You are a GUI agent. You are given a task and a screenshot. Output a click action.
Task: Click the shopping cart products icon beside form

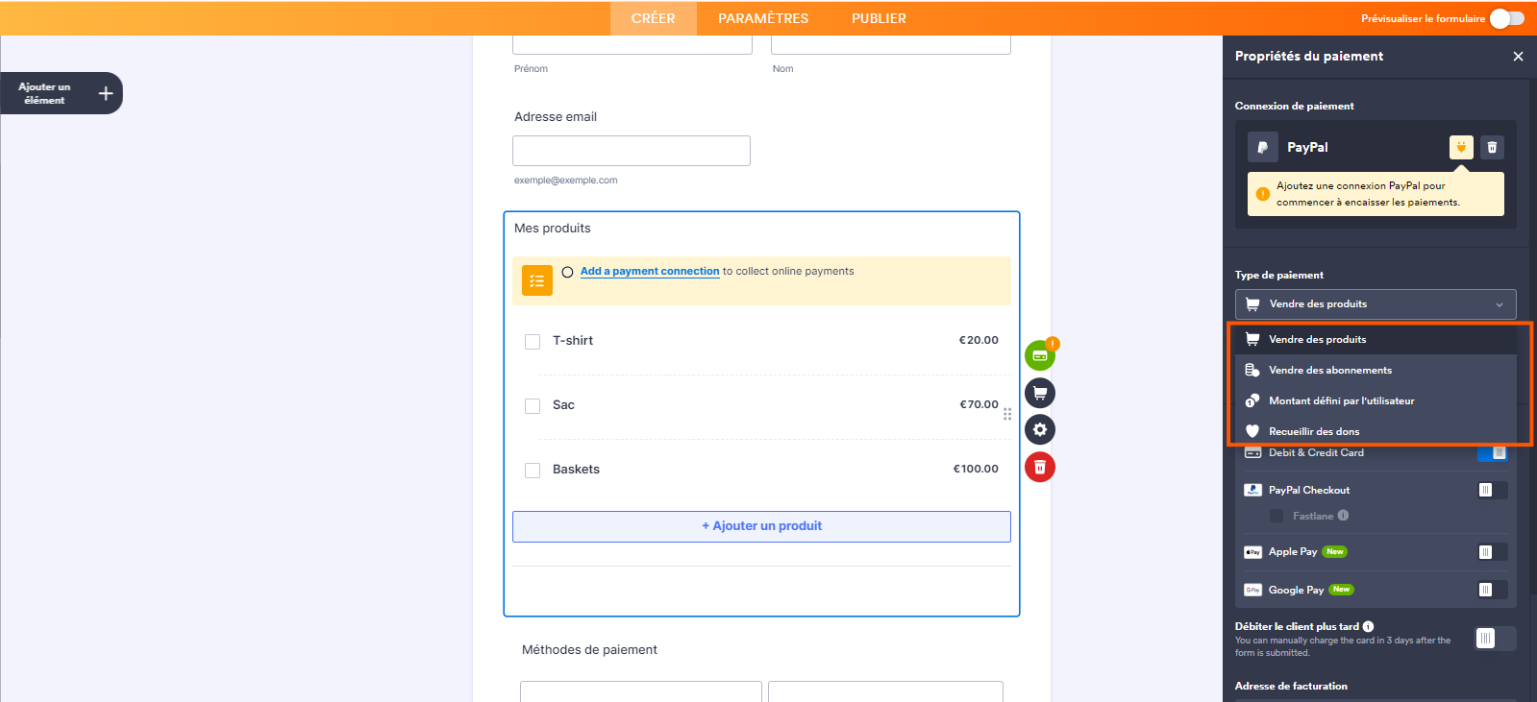tap(1039, 393)
